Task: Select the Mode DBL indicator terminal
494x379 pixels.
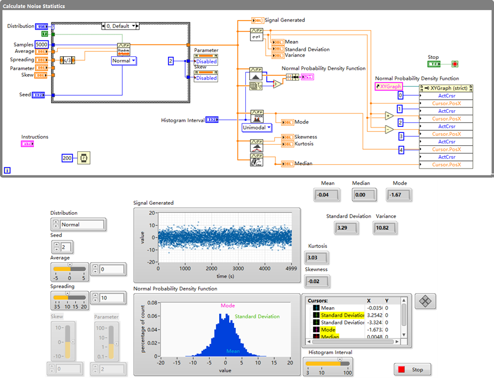Action: pyautogui.click(x=287, y=122)
